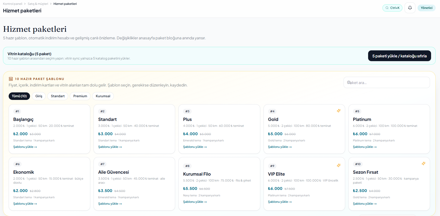
Task: Click the sparkle icon on VIP Elite card
Action: [339, 165]
